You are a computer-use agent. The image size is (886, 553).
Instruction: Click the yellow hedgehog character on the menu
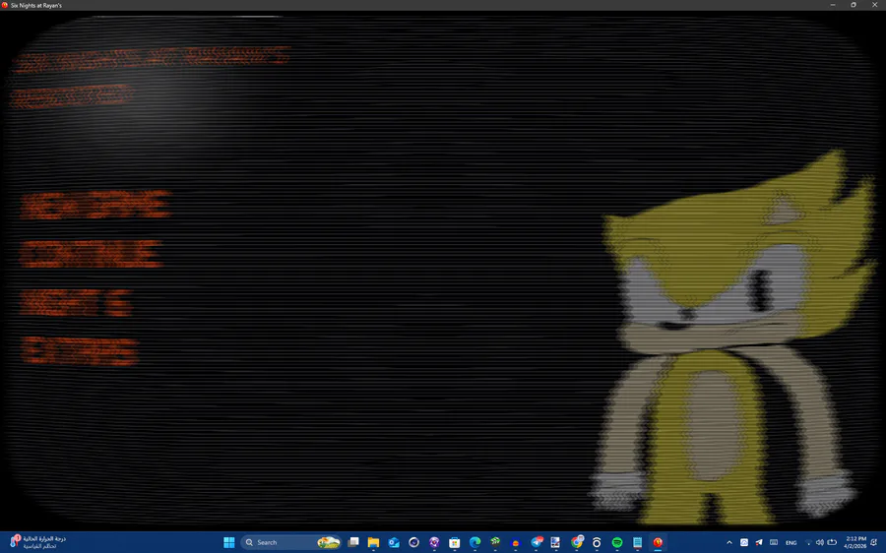[x=734, y=338]
